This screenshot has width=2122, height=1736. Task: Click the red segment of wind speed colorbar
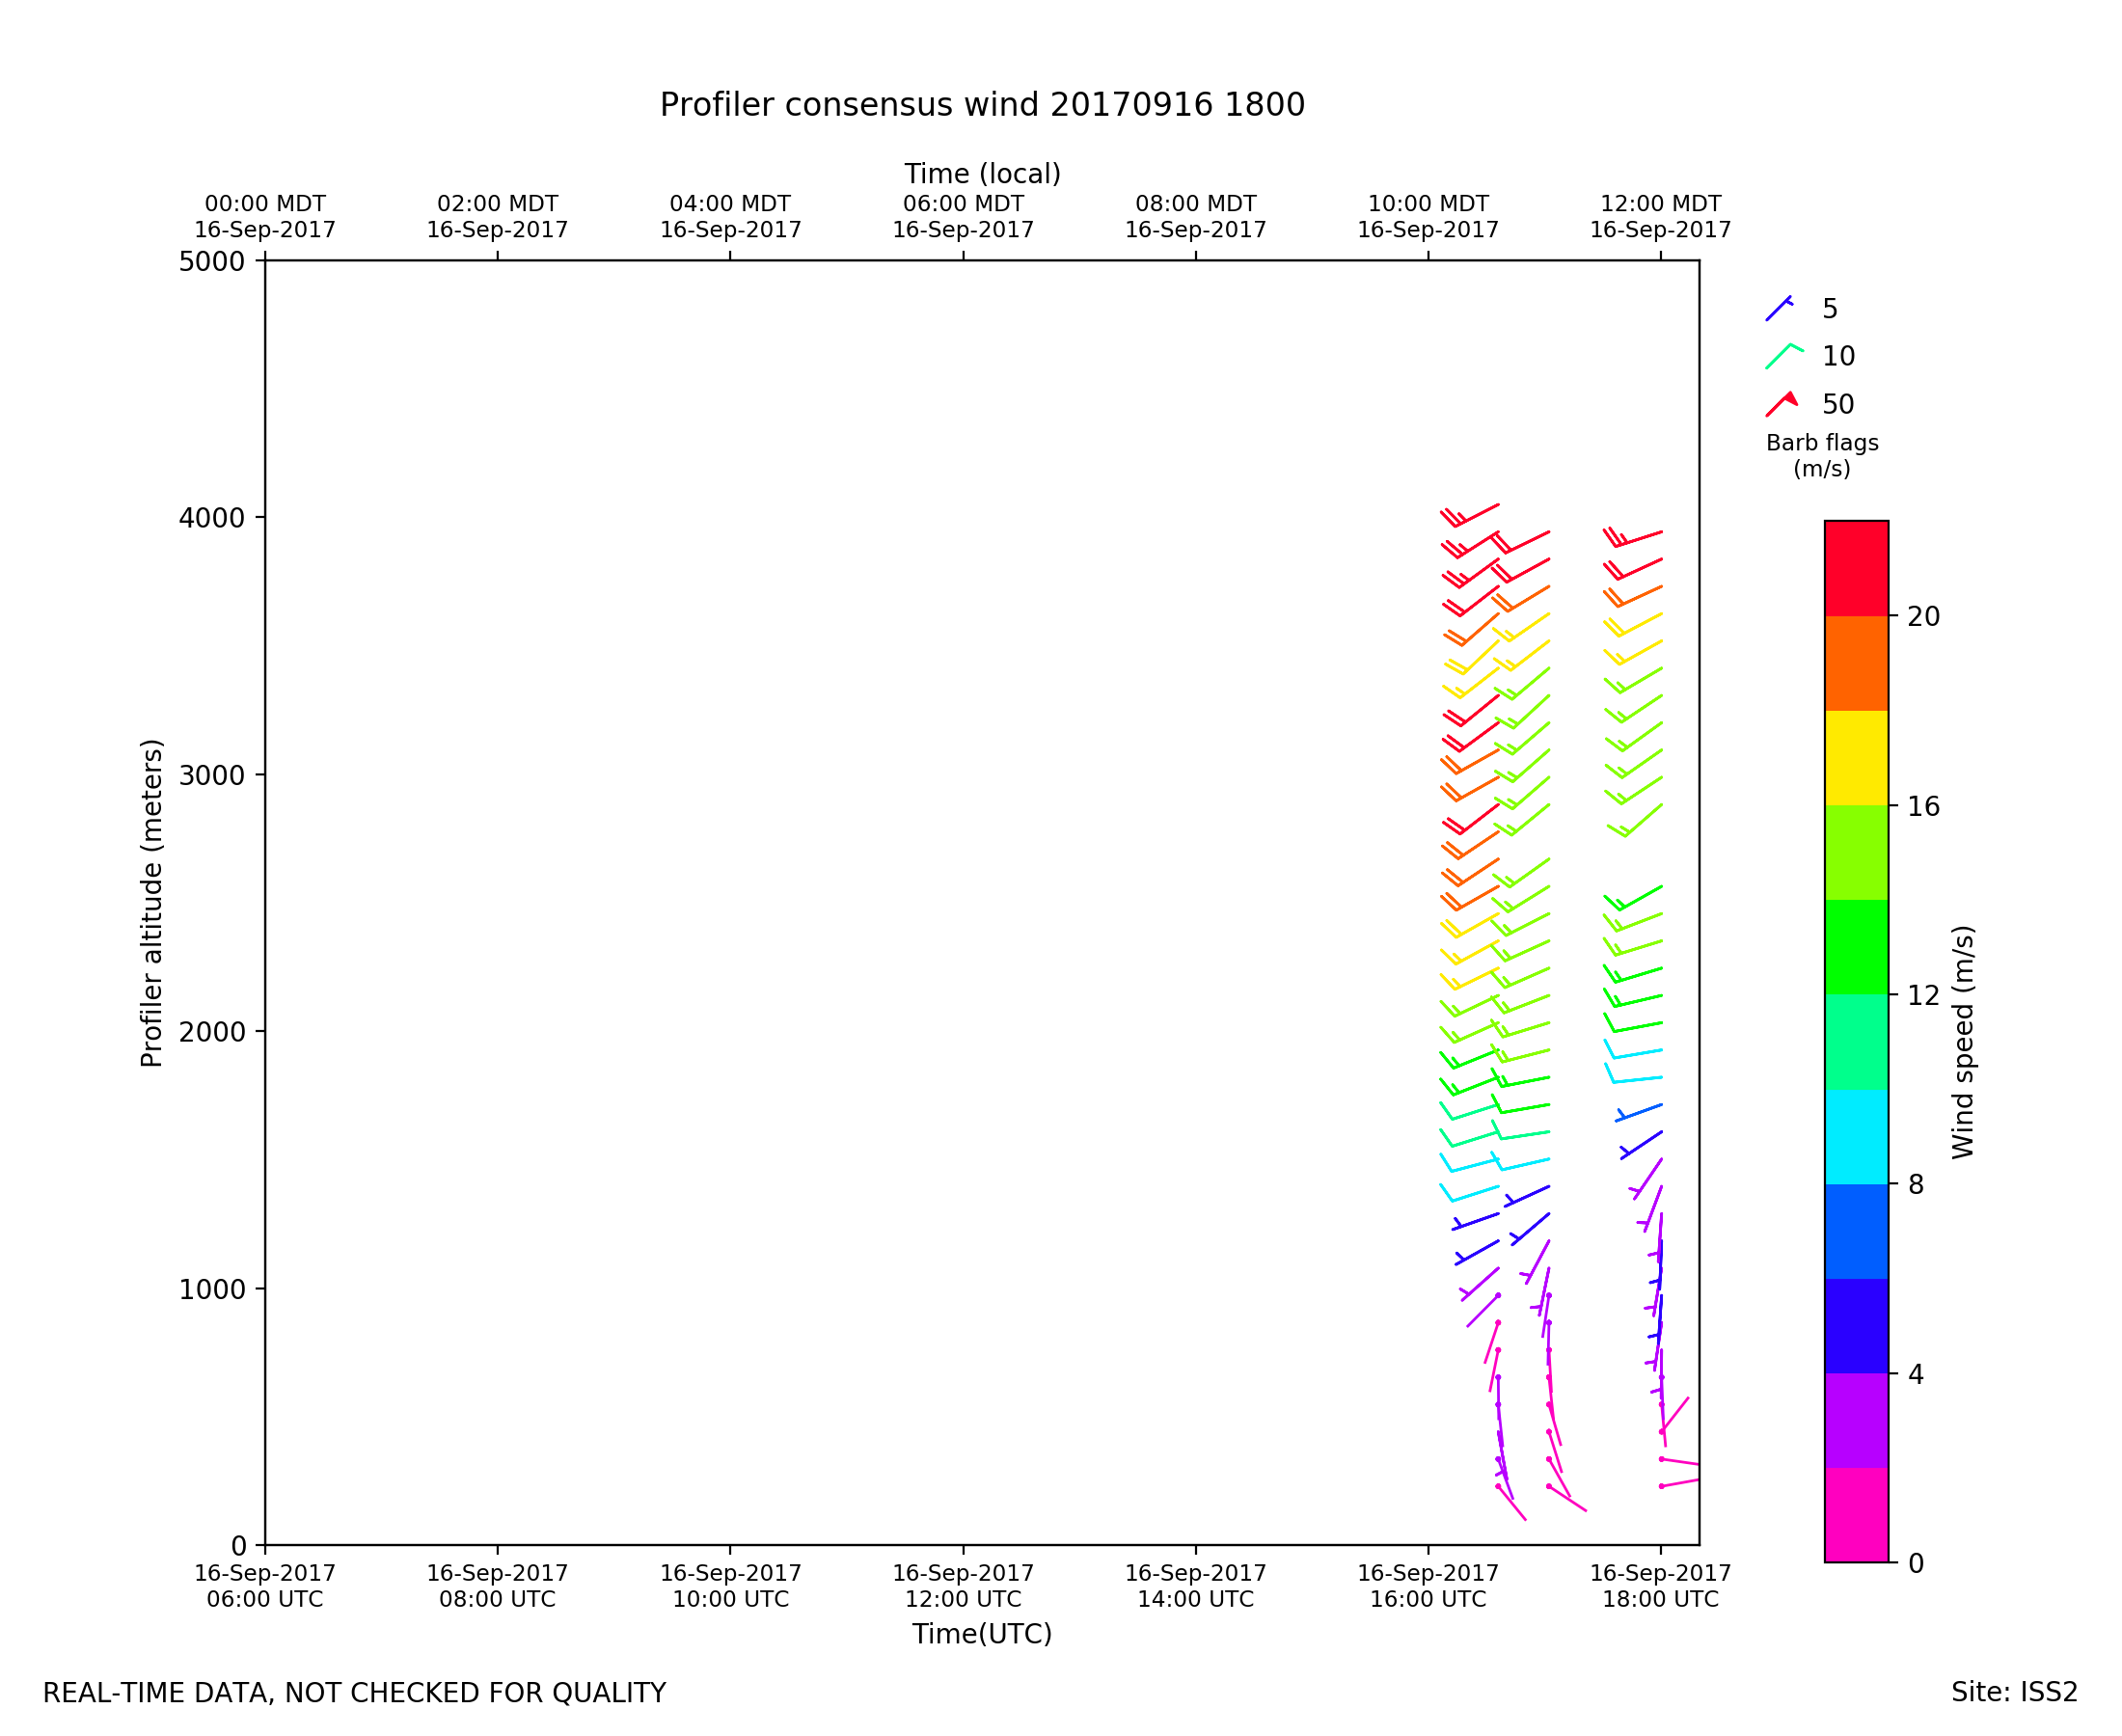pyautogui.click(x=1856, y=568)
